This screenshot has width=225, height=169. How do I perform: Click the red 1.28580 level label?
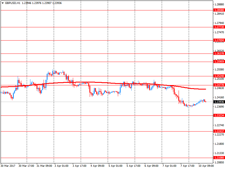coord(219,10)
